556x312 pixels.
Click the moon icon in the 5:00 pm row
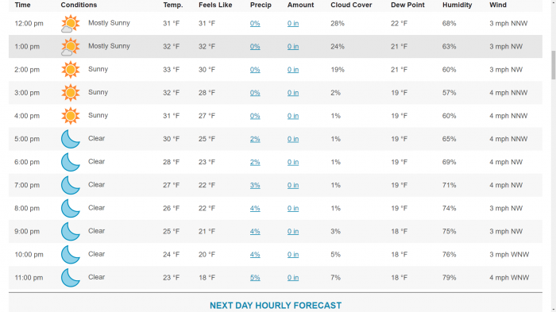point(70,139)
